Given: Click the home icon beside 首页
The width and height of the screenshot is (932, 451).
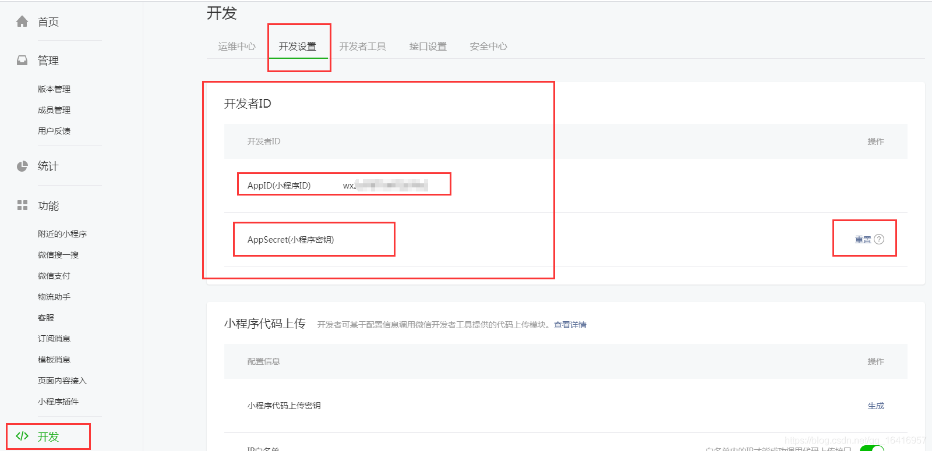Looking at the screenshot, I should 22,22.
